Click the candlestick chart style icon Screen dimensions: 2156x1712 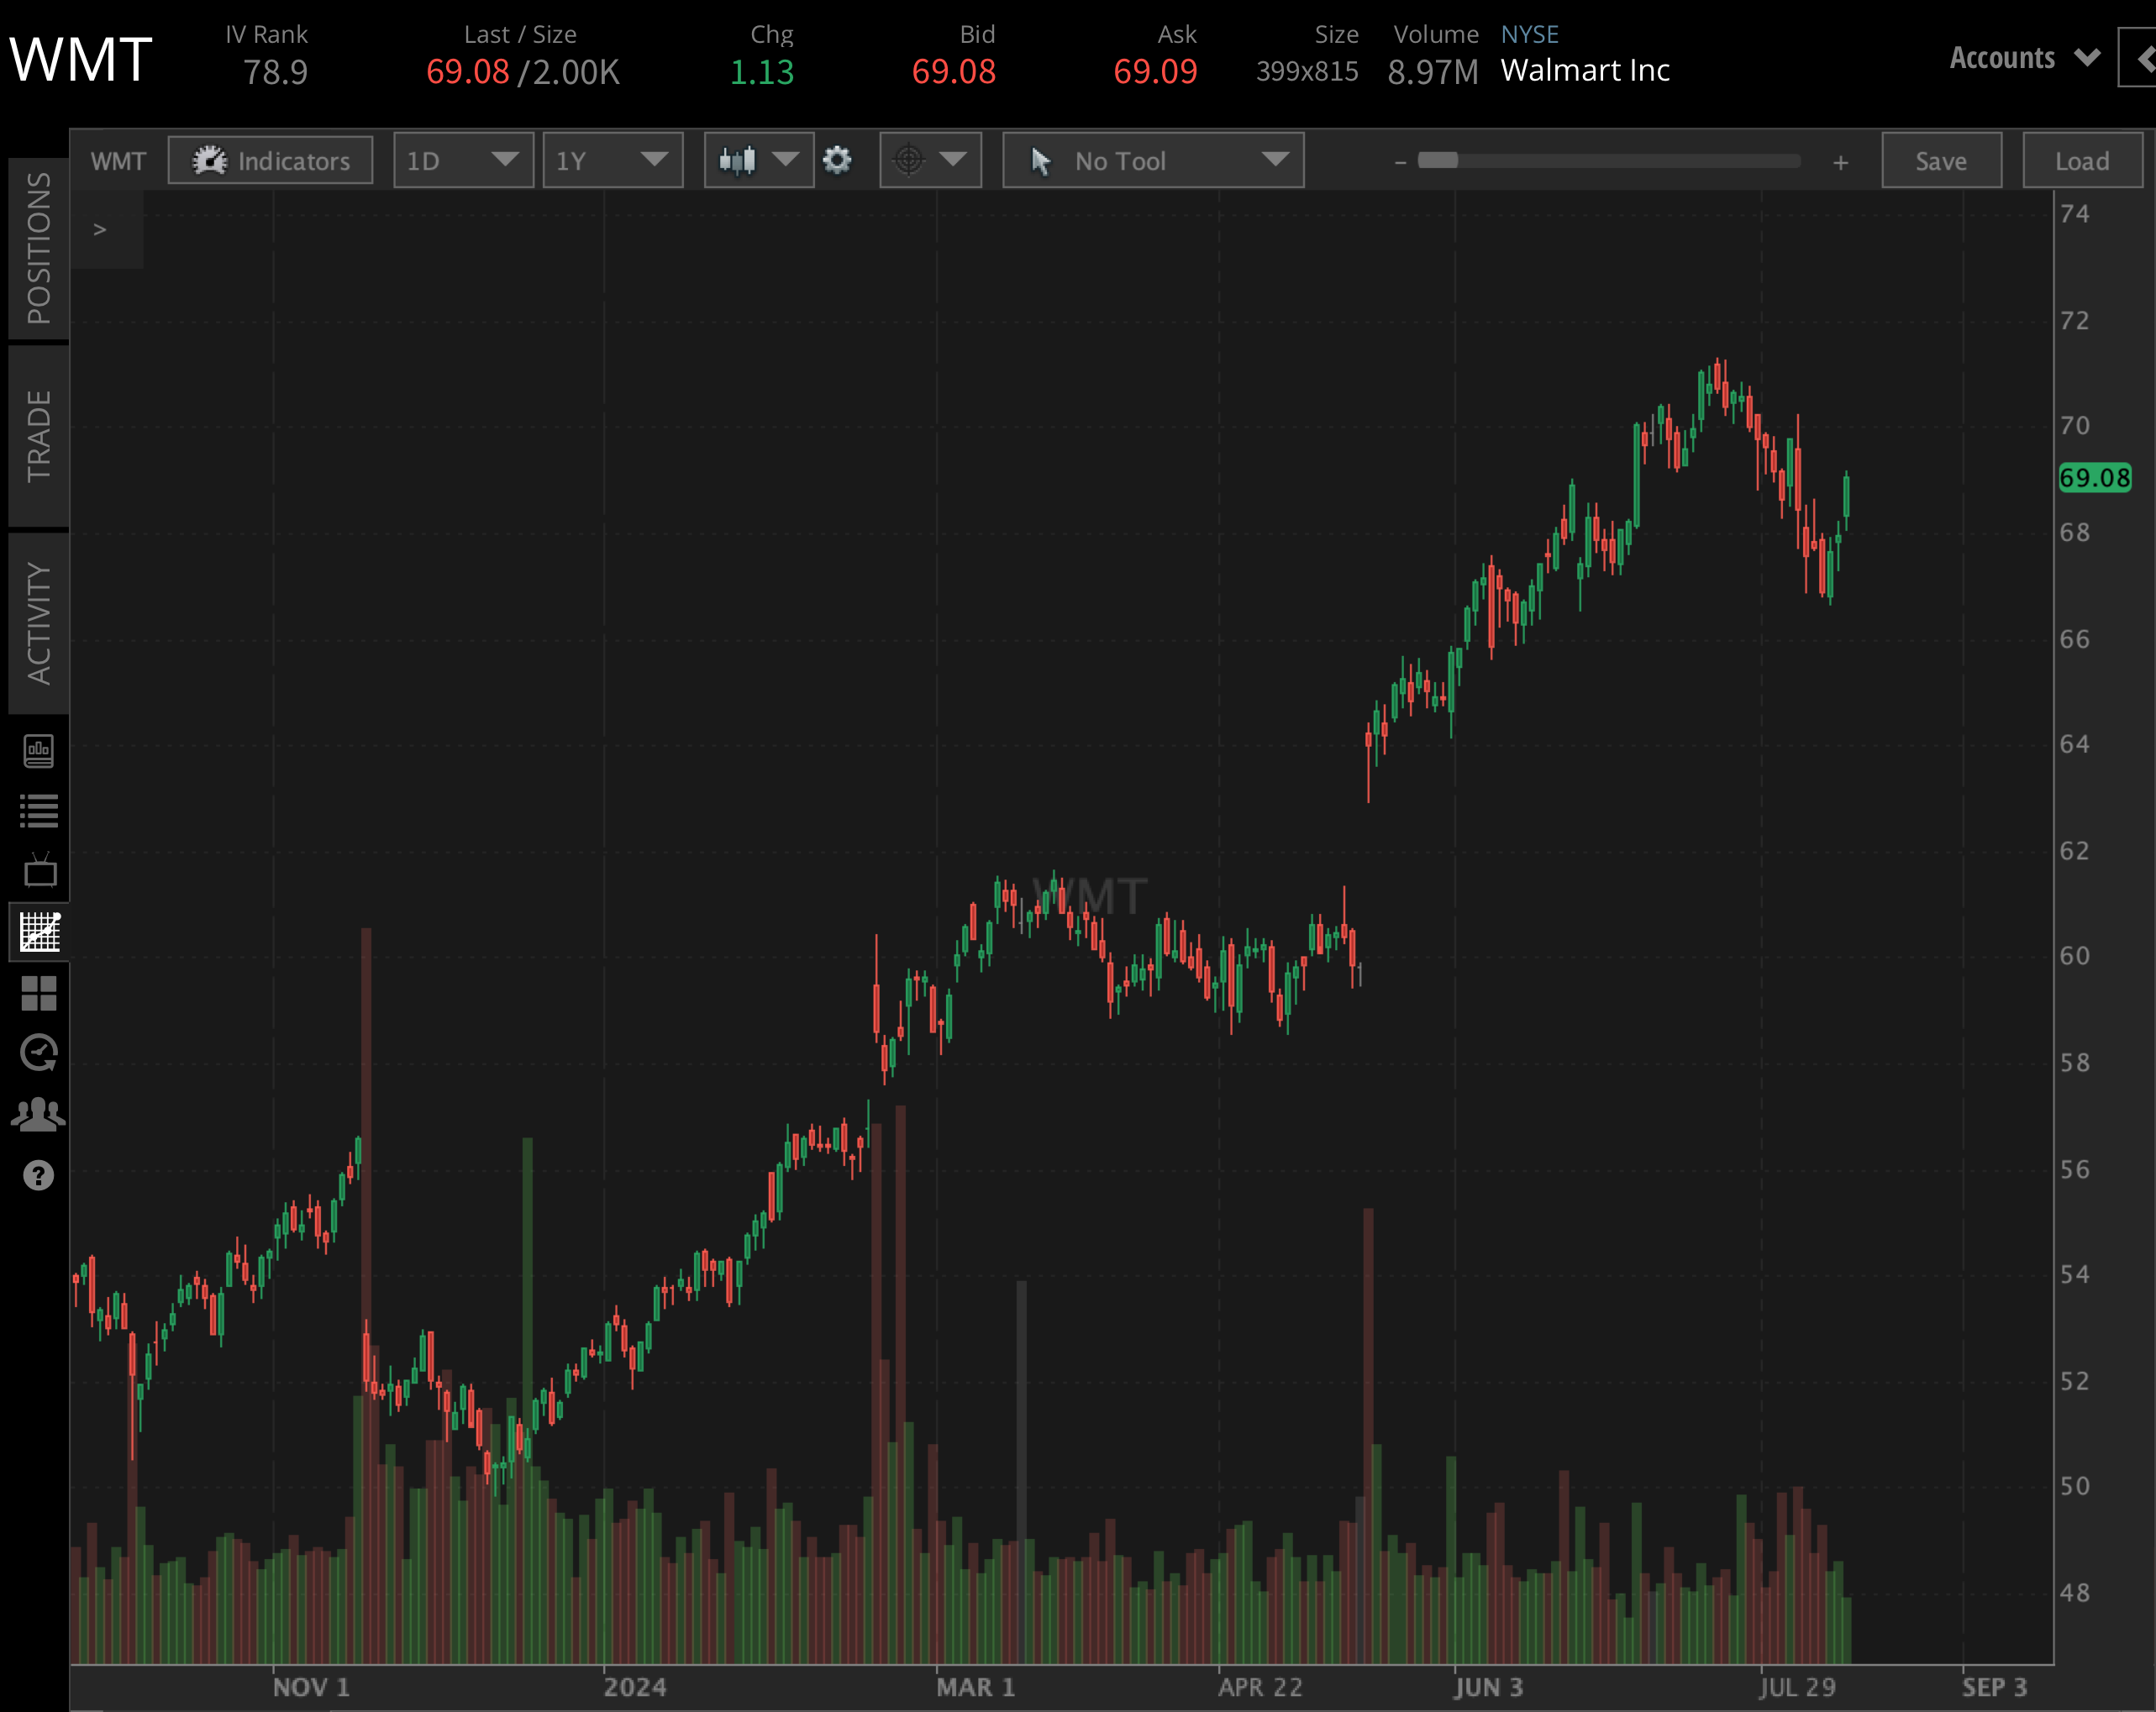(x=740, y=160)
